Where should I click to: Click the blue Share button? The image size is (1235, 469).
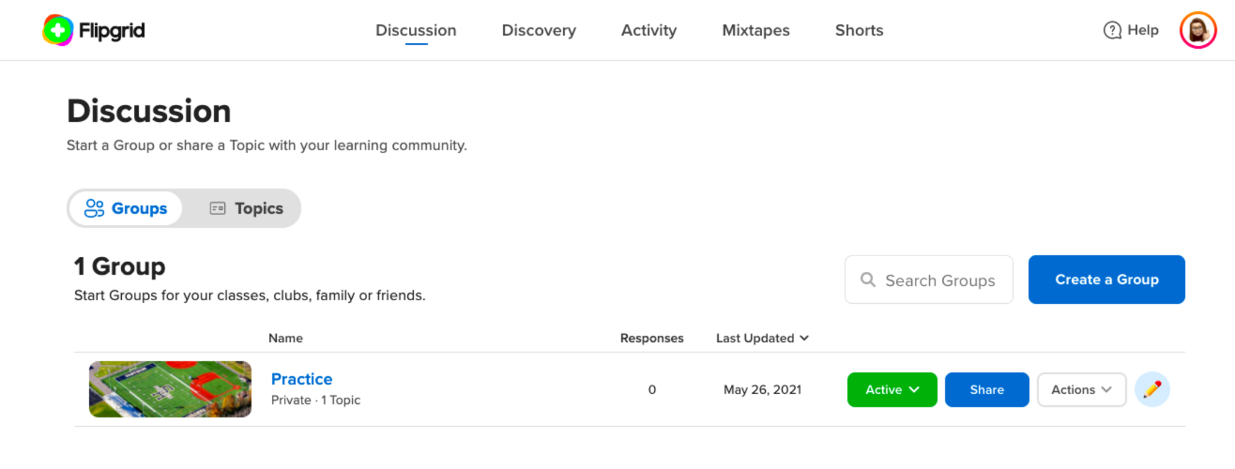click(987, 389)
